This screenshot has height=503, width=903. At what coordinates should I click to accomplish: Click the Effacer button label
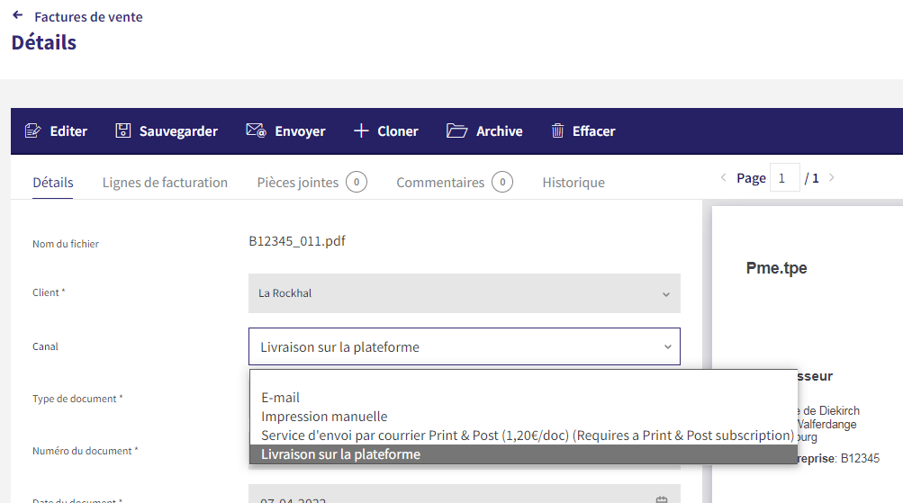click(x=593, y=131)
